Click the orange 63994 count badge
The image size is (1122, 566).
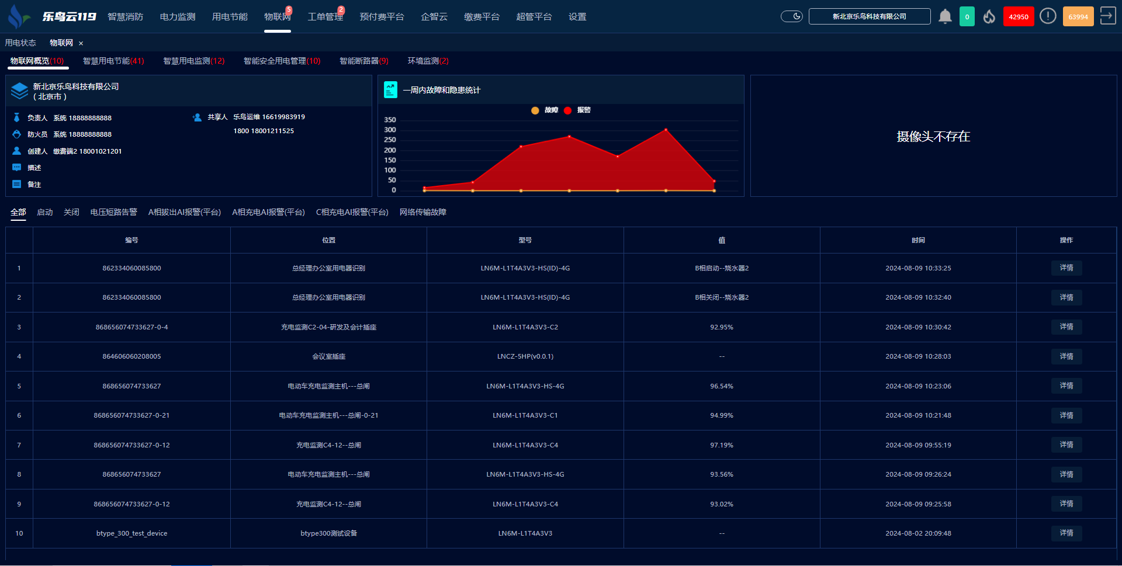click(1078, 17)
